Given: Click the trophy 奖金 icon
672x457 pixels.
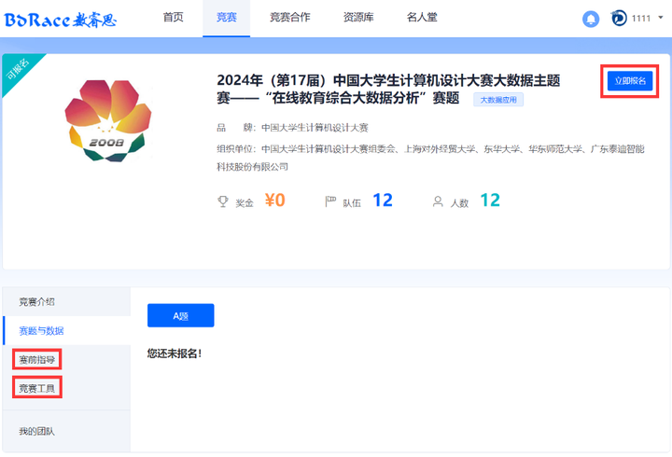Looking at the screenshot, I should (223, 201).
